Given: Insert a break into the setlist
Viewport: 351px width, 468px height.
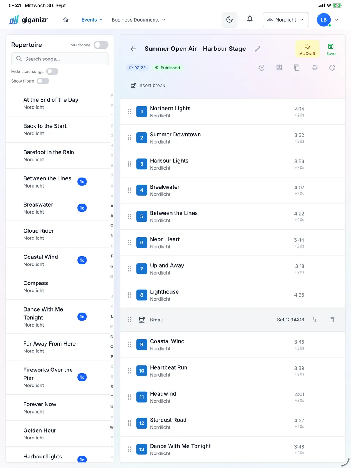Looking at the screenshot, I should click(x=148, y=85).
